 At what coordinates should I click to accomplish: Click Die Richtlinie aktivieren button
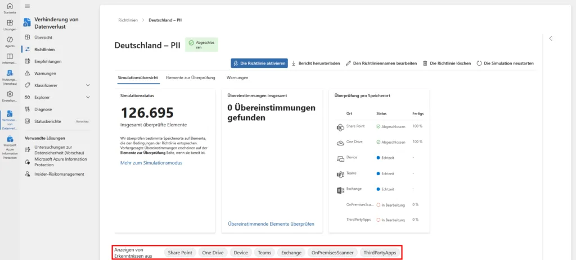(259, 63)
